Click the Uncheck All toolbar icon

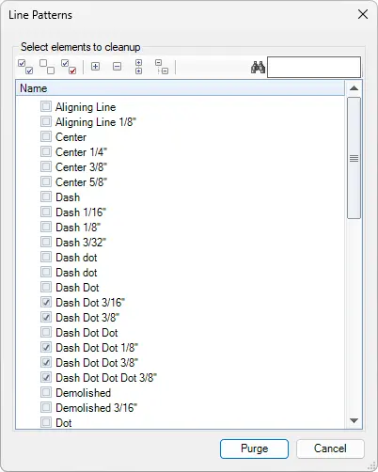click(x=47, y=67)
